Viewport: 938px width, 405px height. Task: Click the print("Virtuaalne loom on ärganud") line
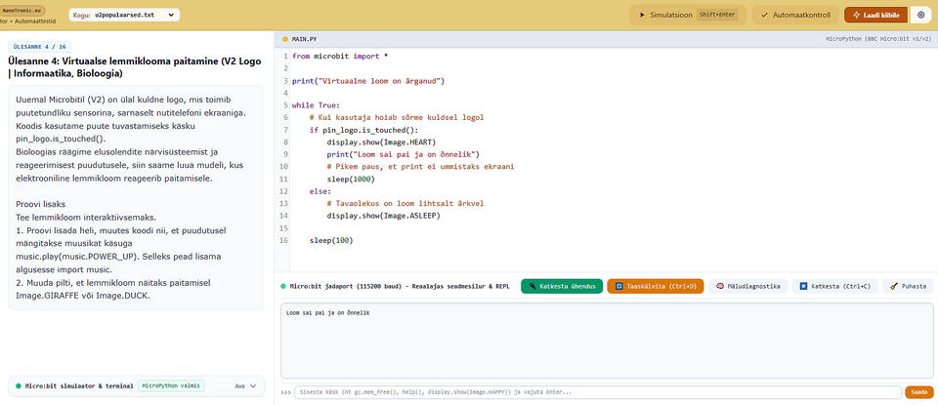(368, 81)
